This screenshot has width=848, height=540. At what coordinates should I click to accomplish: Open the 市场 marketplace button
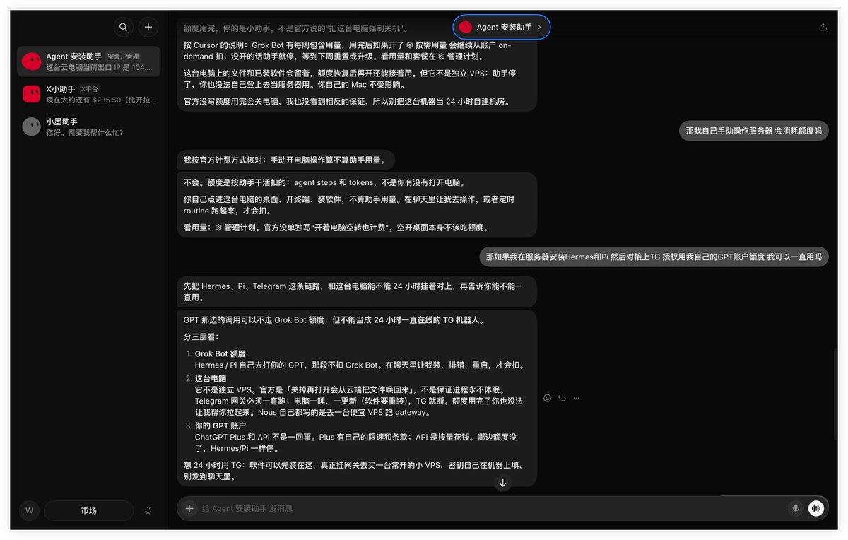point(89,510)
